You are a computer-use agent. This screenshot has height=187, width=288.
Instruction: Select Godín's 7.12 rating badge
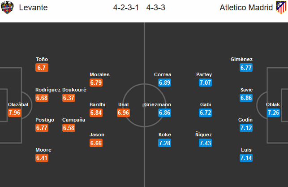pos(247,128)
